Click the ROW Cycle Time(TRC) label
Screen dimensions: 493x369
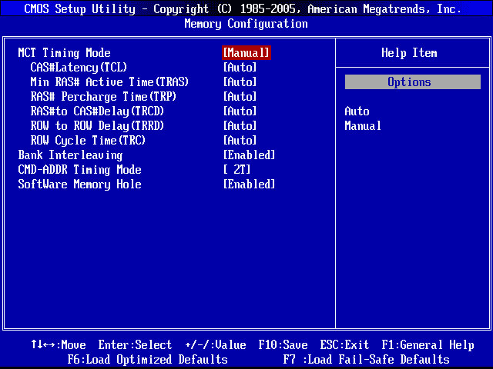tap(88, 140)
